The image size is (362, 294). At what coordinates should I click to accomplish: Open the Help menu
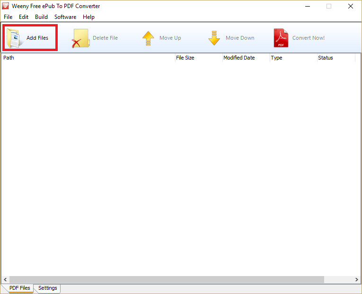pos(88,17)
